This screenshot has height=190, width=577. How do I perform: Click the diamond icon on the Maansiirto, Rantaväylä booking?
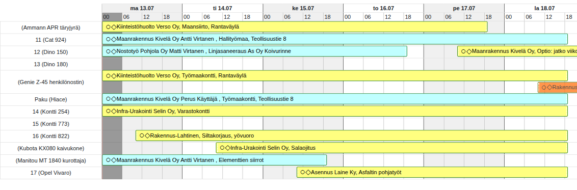(x=114, y=27)
